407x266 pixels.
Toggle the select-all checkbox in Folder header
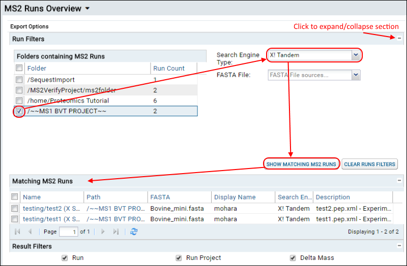(x=19, y=68)
